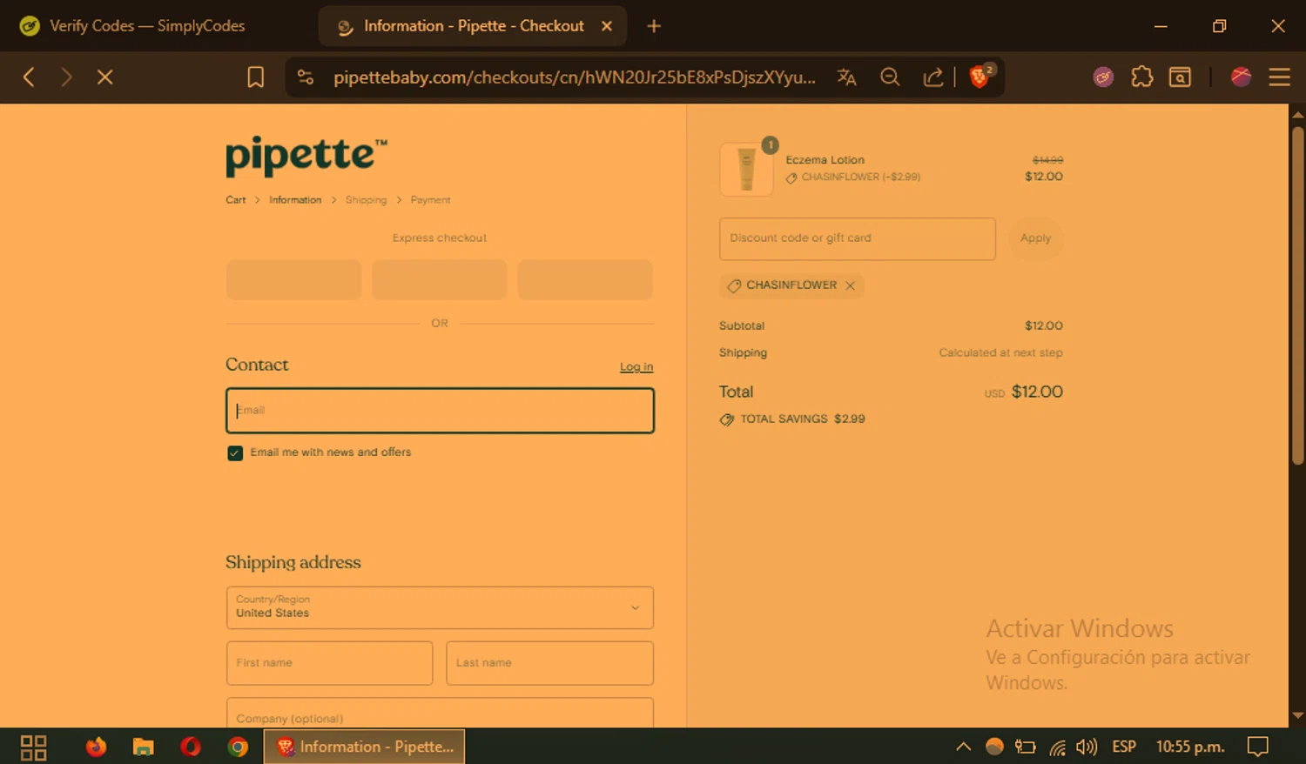The width and height of the screenshot is (1306, 764).
Task: Open the extensions puzzle icon
Action: click(1141, 77)
